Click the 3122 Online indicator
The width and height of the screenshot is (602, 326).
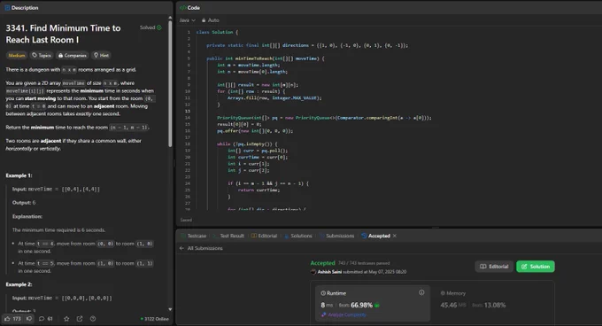point(155,319)
